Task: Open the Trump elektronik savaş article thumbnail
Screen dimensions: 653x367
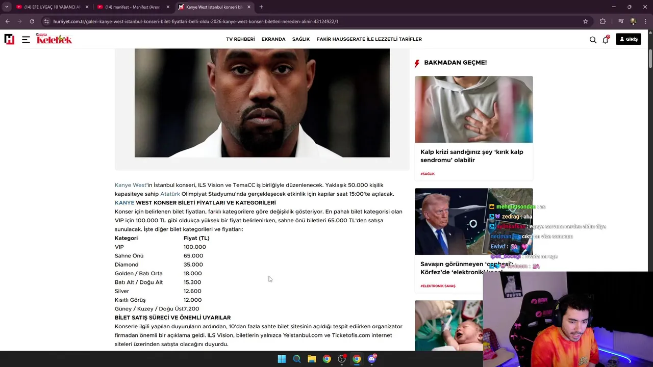Action: pyautogui.click(x=473, y=221)
